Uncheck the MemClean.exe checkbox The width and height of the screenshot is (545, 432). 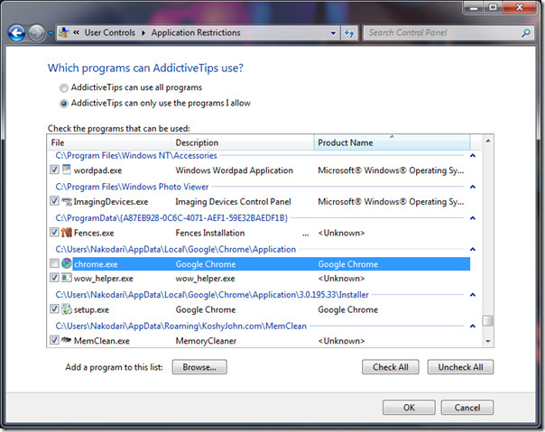point(54,340)
